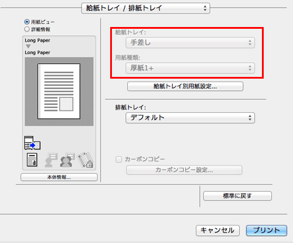Screen dimensions: 293x243
Task: Click the キャンセル button
Action: (x=217, y=230)
